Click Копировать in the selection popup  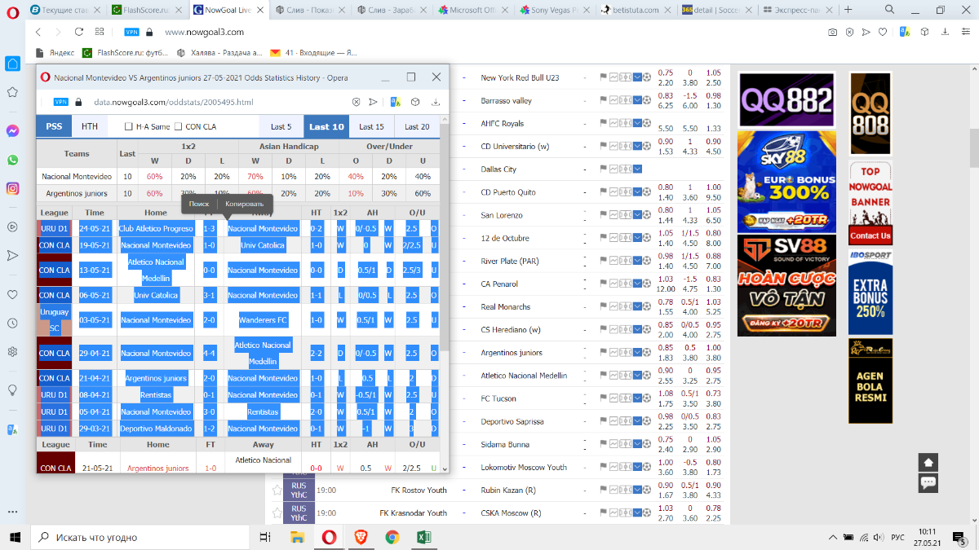pos(244,204)
